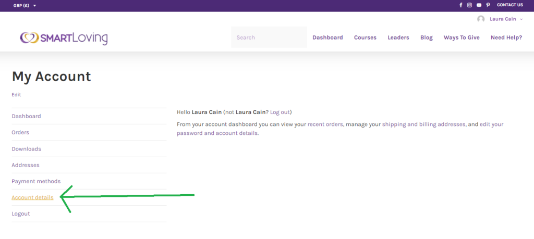Screen dimensions: 534x239
Task: Open the Instagram social icon
Action: [469, 5]
